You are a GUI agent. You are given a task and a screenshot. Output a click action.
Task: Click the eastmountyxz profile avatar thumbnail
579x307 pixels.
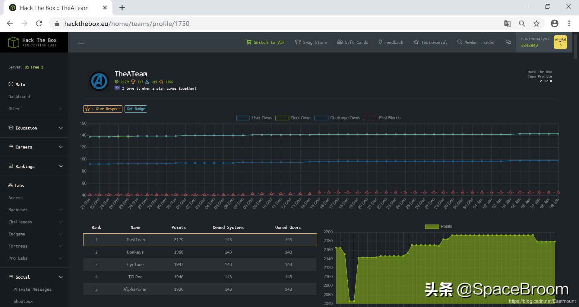[561, 42]
